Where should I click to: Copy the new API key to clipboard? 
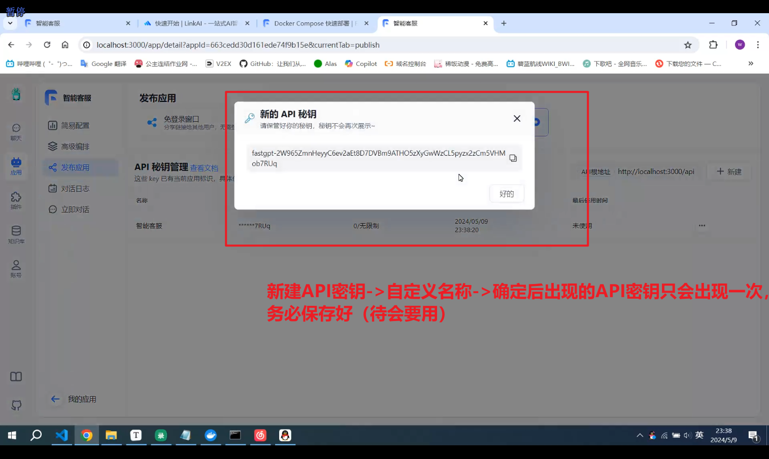point(513,158)
